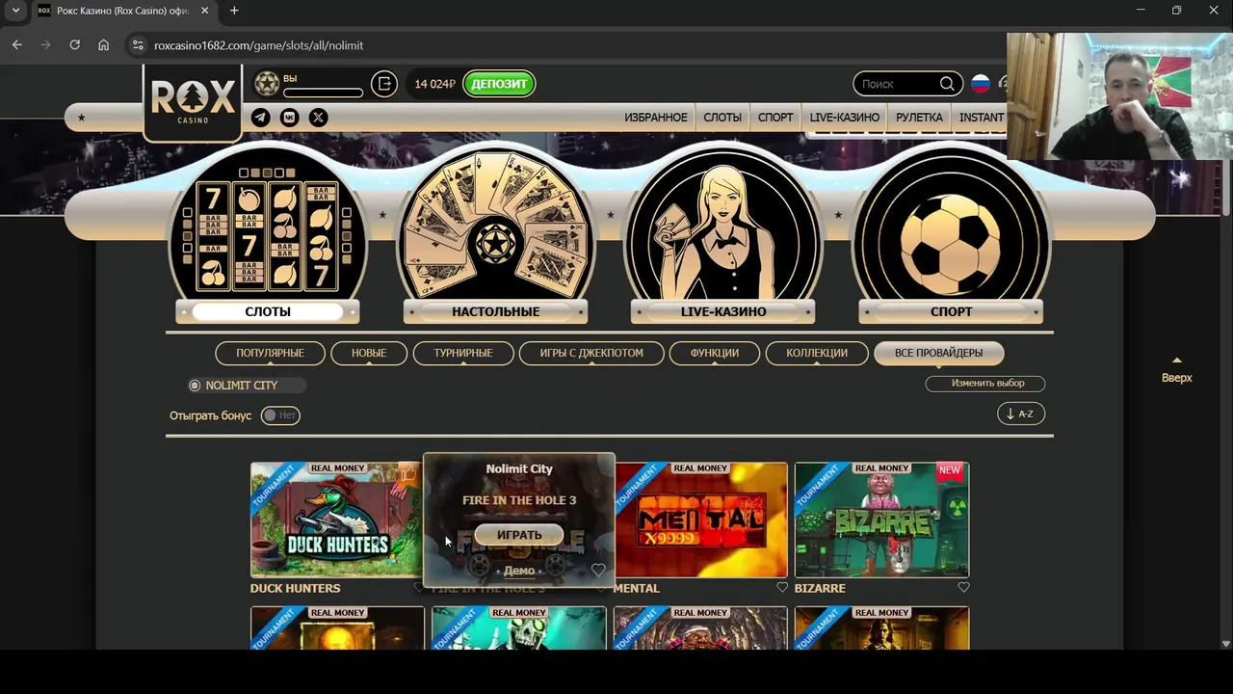This screenshot has width=1233, height=694.
Task: Click the 14 024₽ balance amount
Action: (434, 84)
